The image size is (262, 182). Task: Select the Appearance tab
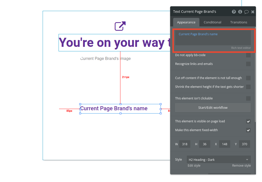click(186, 22)
